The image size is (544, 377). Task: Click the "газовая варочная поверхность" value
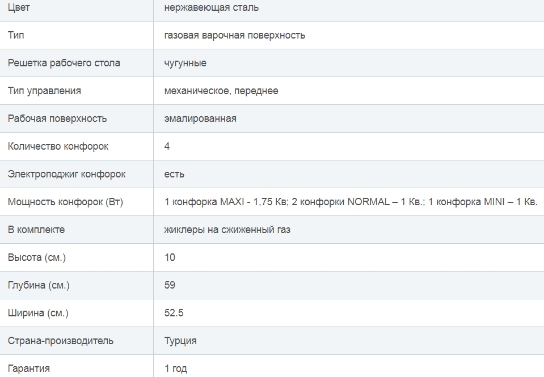[235, 35]
